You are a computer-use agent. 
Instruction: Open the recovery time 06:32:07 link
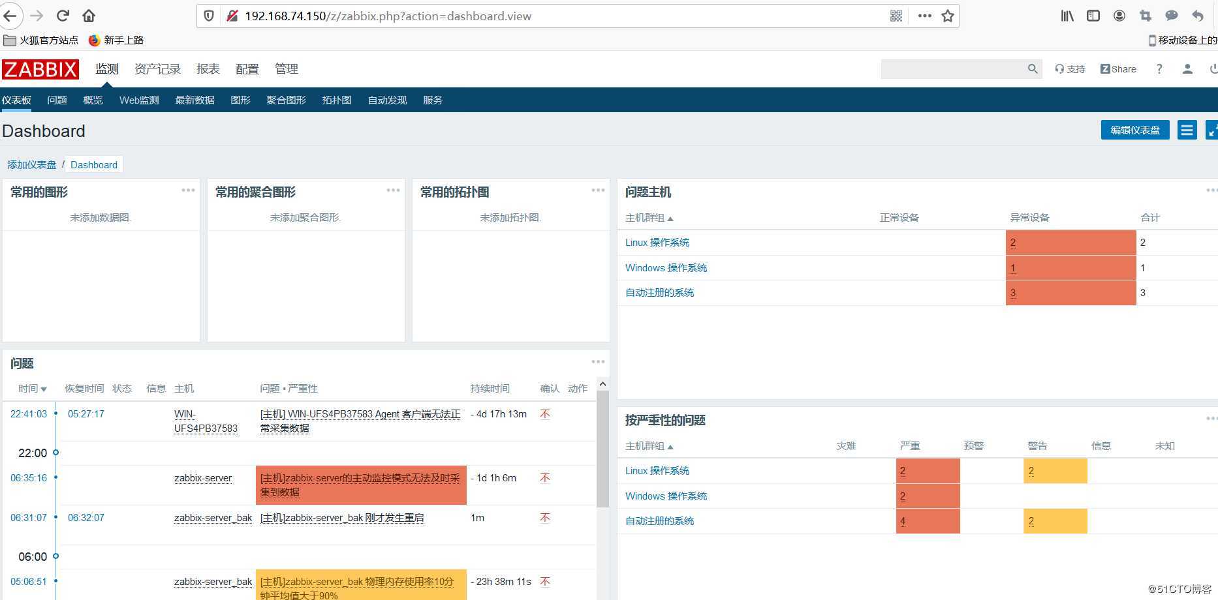pyautogui.click(x=86, y=518)
